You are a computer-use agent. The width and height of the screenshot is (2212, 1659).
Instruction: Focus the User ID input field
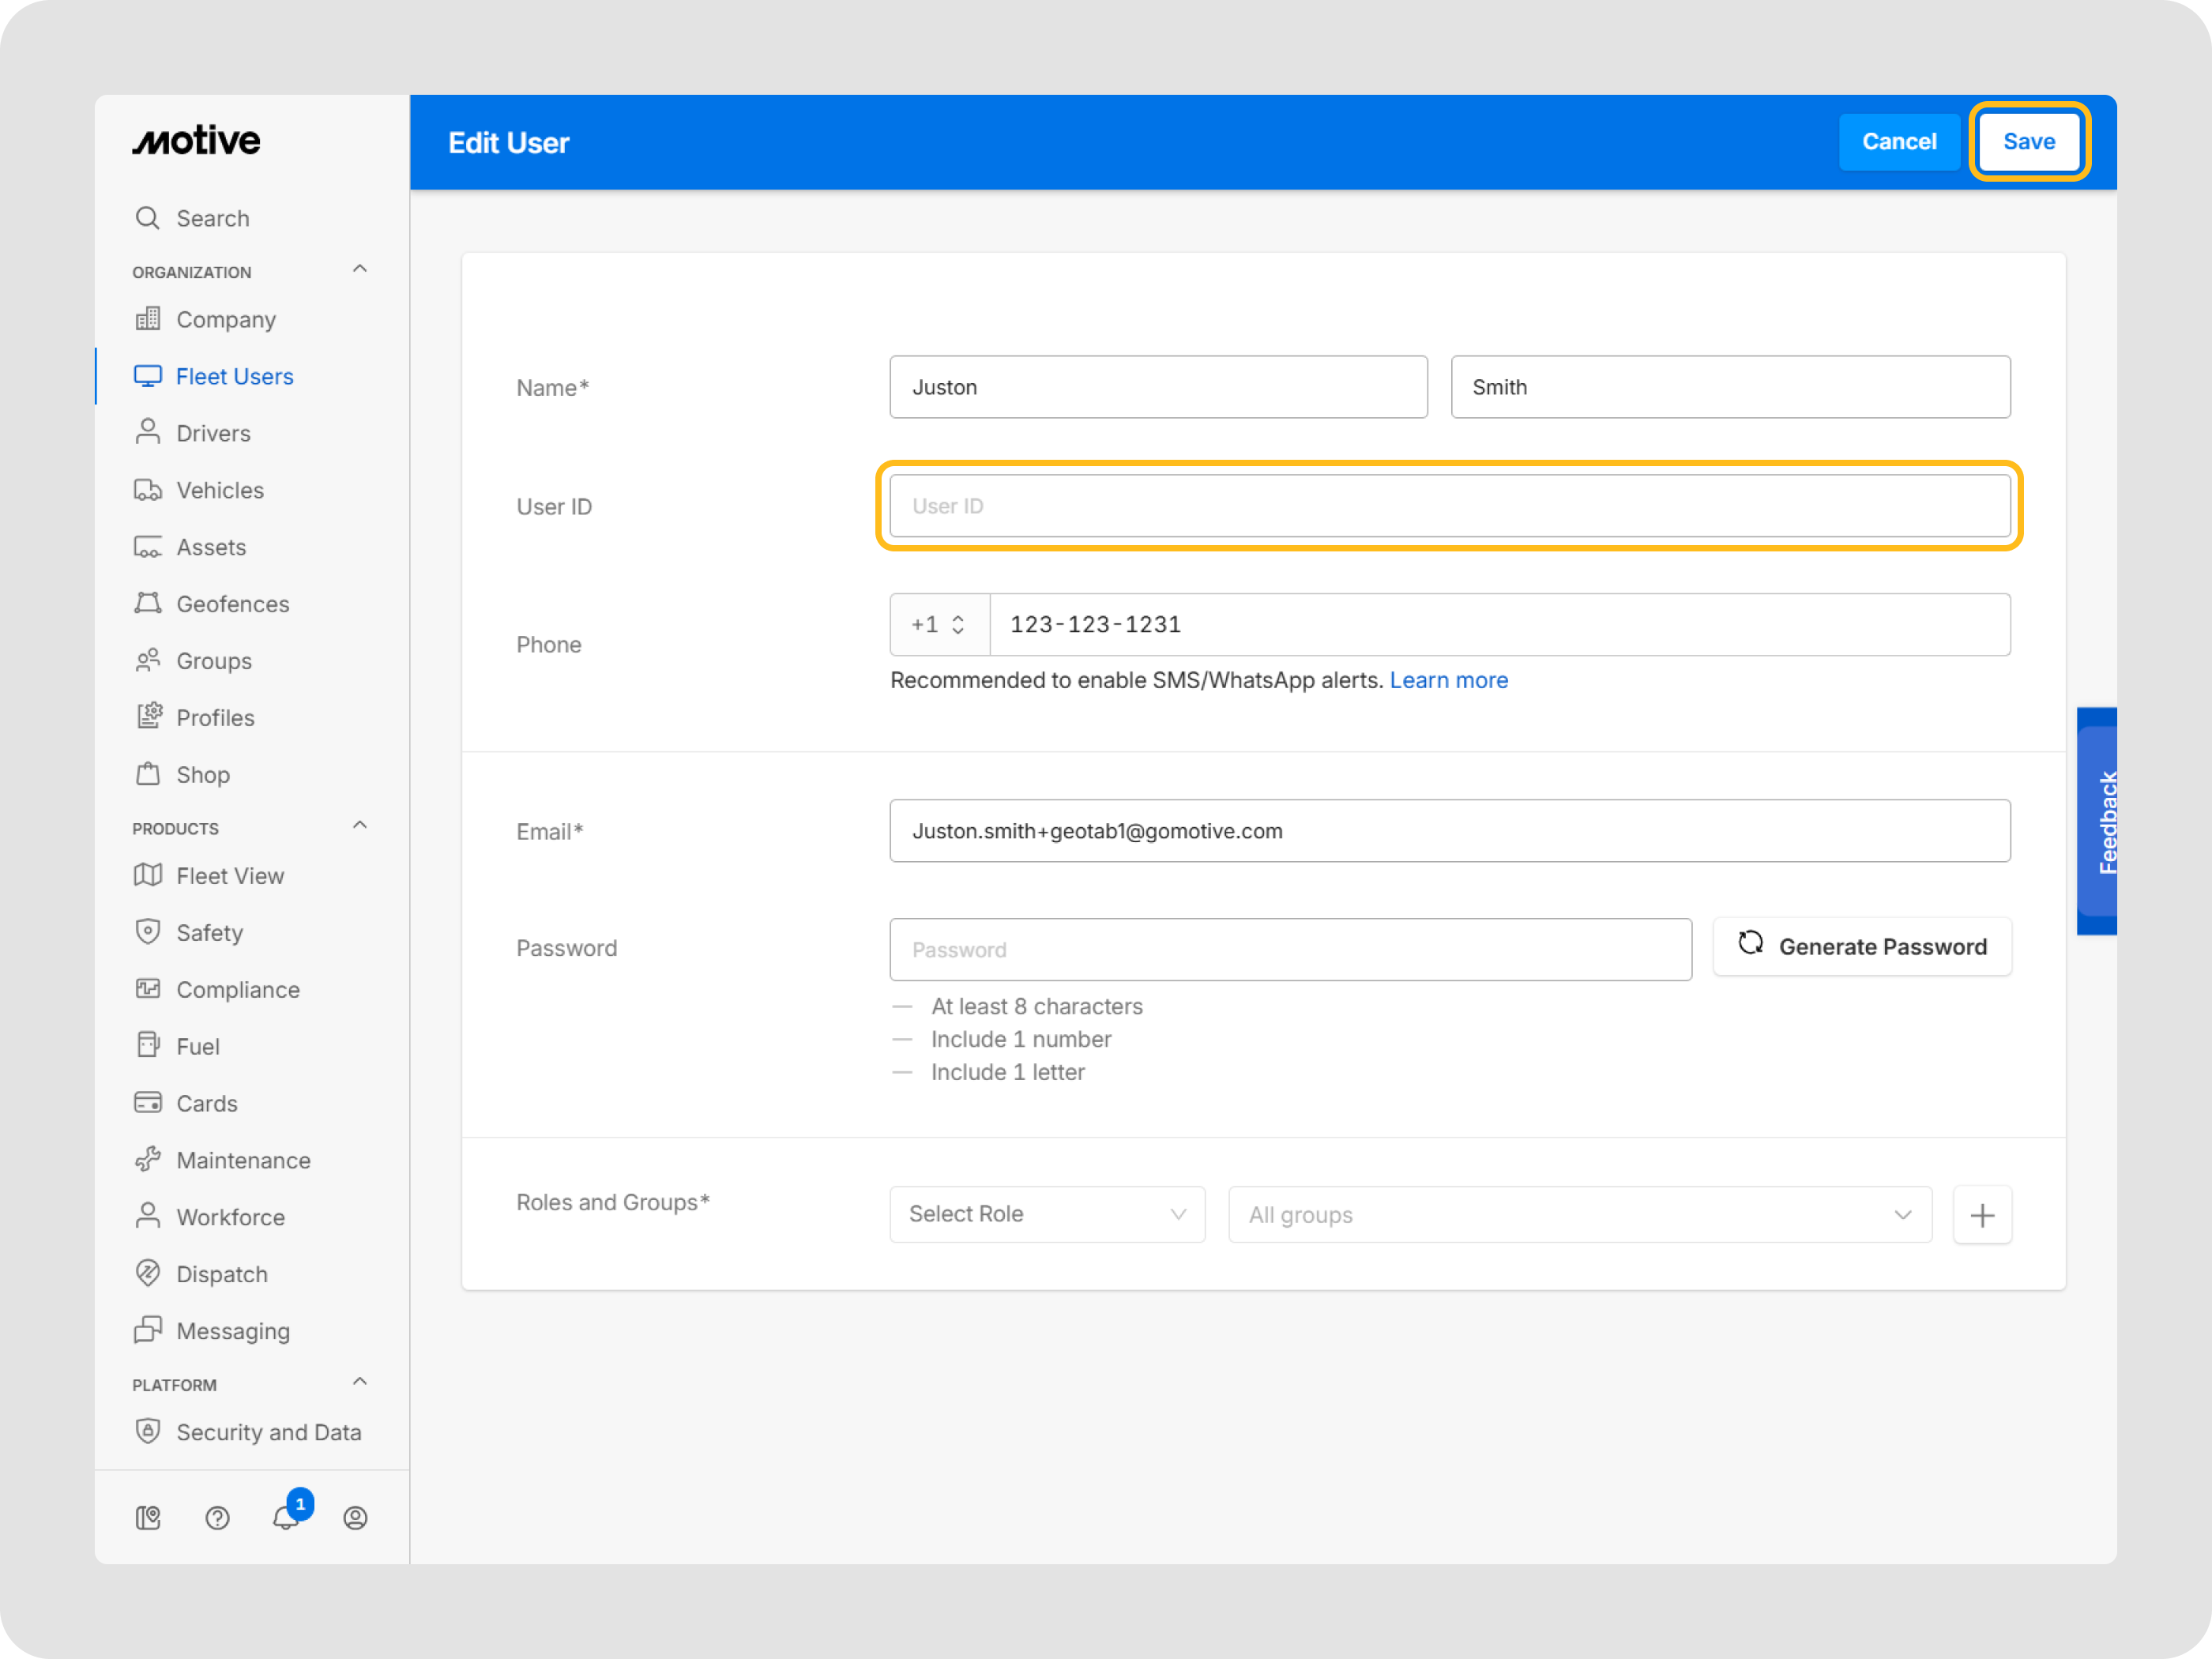[x=1449, y=506]
